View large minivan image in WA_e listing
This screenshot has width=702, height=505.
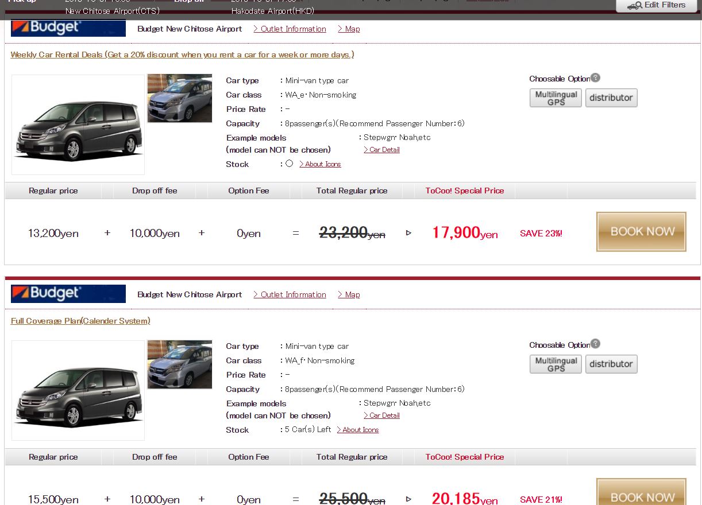(x=78, y=125)
